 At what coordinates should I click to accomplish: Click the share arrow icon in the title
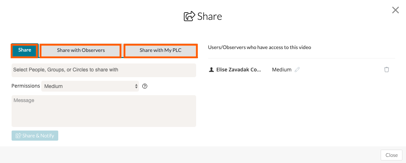[189, 17]
